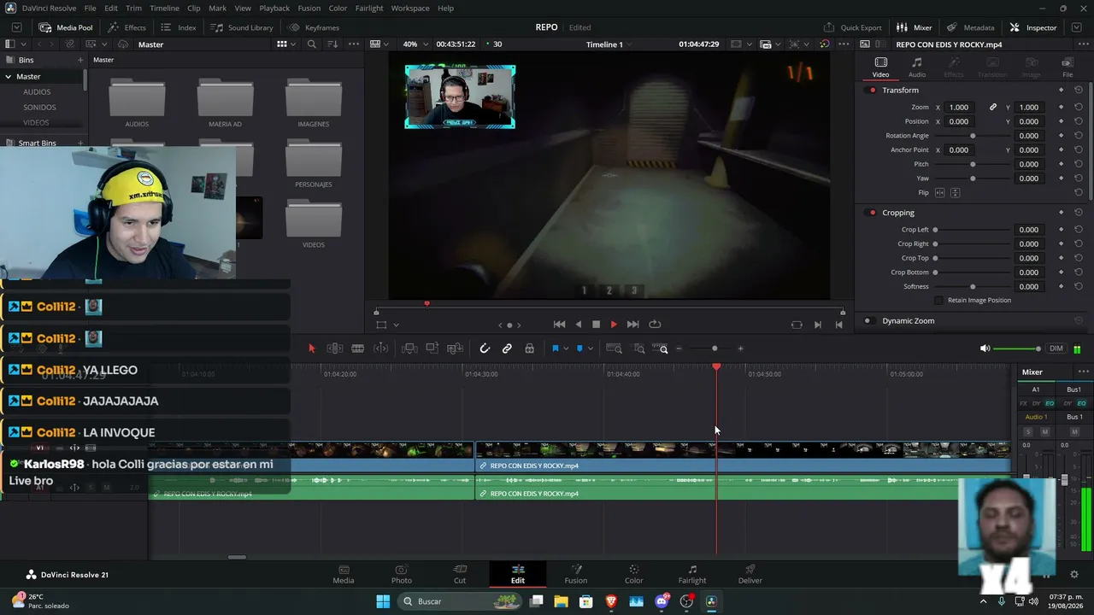Click the Crop Left slider
The image size is (1094, 615).
coord(972,230)
